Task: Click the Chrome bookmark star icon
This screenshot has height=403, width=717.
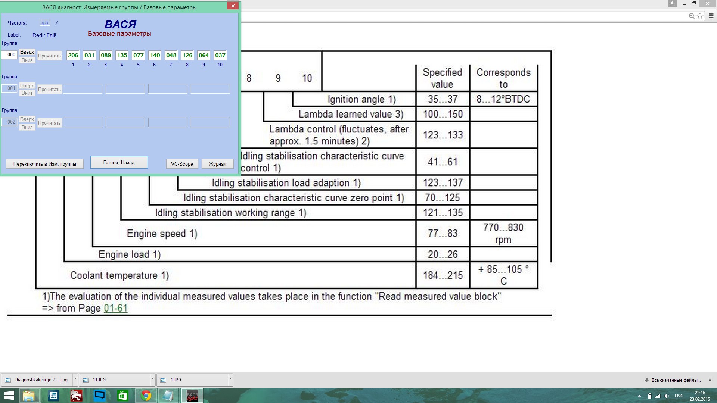Action: (700, 16)
